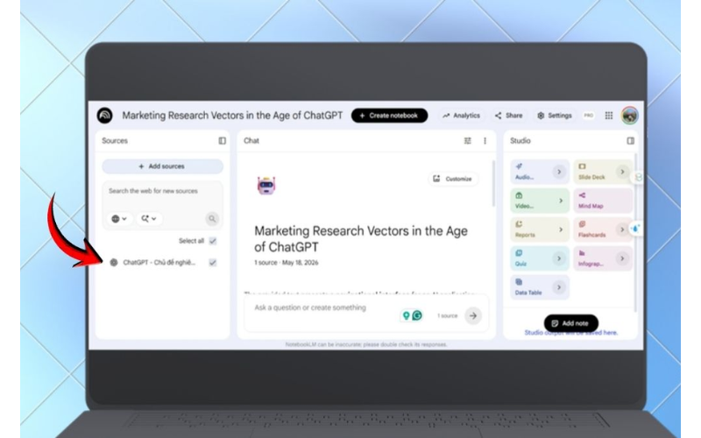Viewport: 701px width, 438px height.
Task: Generate a Video overview
Action: pyautogui.click(x=540, y=201)
